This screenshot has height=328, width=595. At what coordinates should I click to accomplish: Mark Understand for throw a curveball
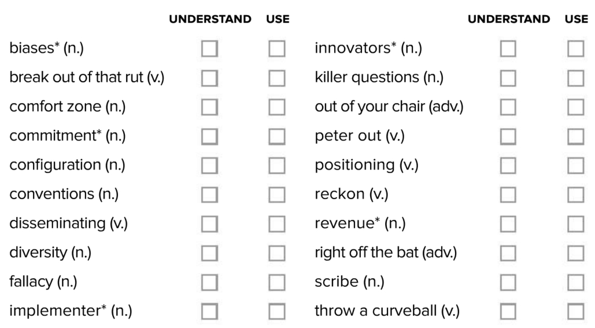pyautogui.click(x=508, y=311)
